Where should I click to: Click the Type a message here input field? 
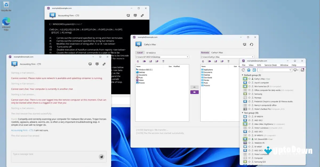coord(53,157)
